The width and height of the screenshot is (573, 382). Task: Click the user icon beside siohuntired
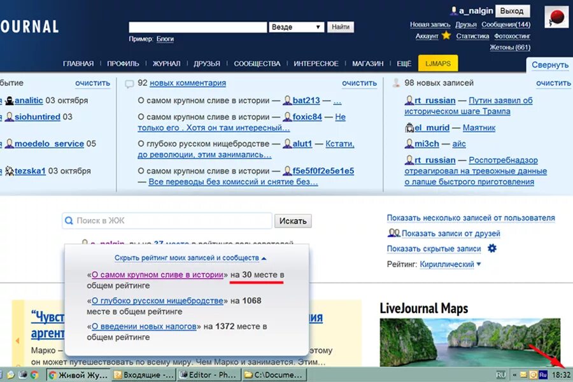click(10, 117)
